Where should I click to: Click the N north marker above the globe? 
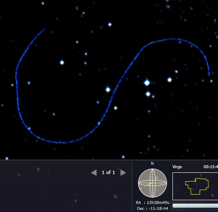click(x=152, y=164)
